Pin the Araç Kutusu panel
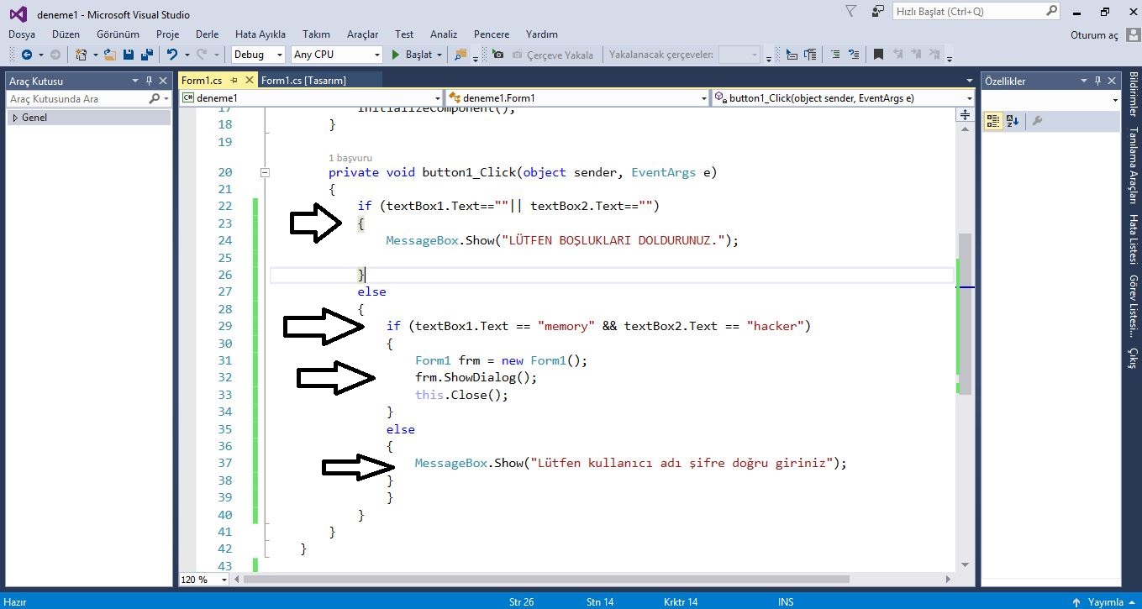Image resolution: width=1142 pixels, height=609 pixels. [x=149, y=81]
